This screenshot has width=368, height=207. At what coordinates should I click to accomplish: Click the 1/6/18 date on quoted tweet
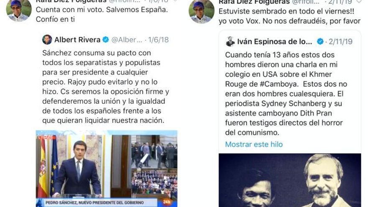click(x=158, y=40)
